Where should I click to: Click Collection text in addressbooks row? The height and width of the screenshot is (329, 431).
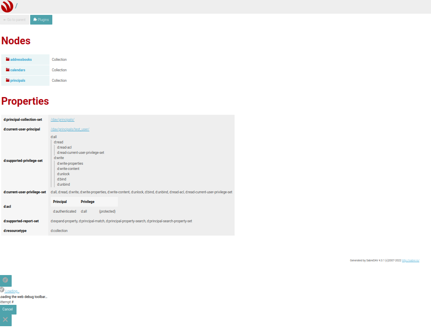[59, 60]
